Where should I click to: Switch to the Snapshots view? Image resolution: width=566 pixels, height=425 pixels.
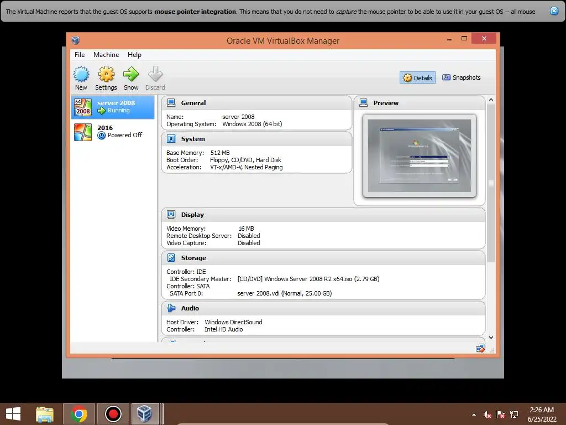pyautogui.click(x=462, y=77)
